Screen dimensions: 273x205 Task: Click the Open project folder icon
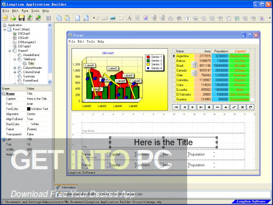(13, 18)
